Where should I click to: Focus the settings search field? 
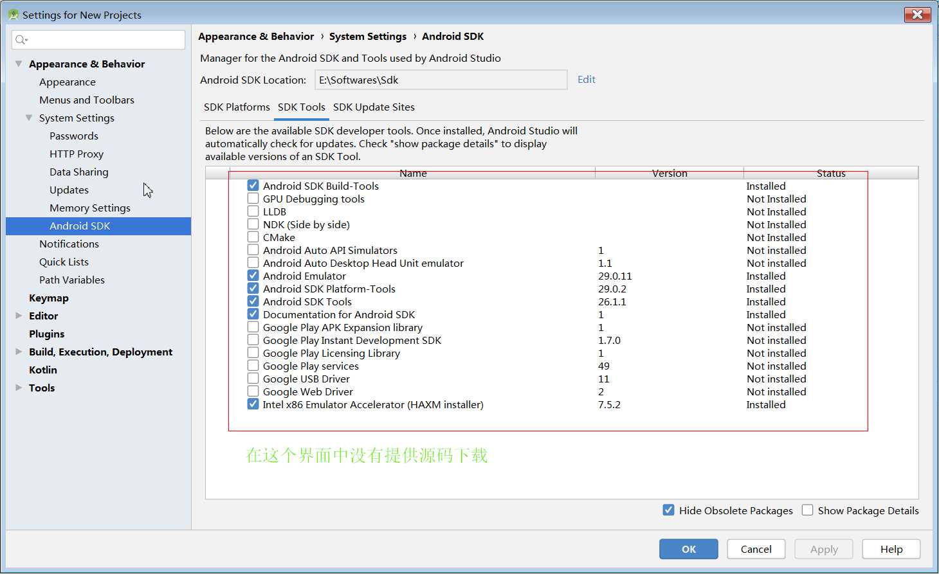pyautogui.click(x=98, y=40)
